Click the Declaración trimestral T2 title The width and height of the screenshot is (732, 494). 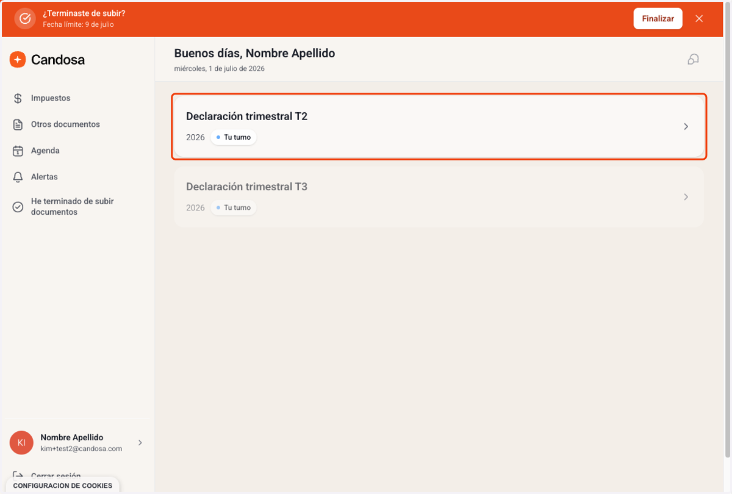click(x=246, y=116)
